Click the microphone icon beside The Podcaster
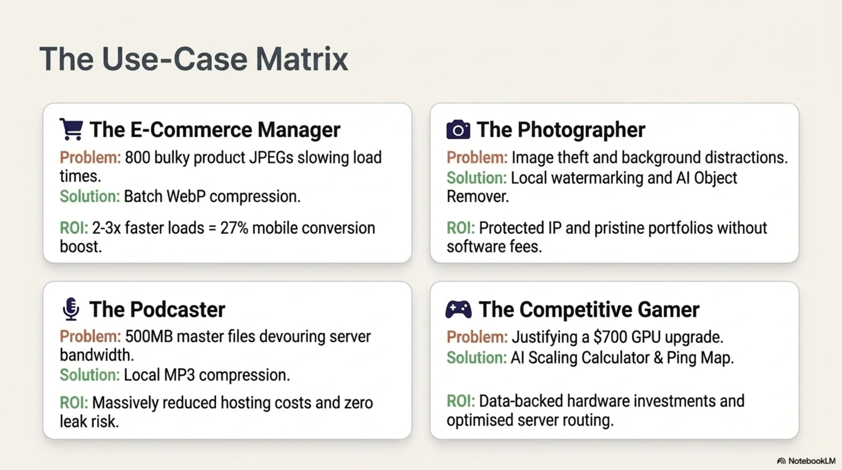This screenshot has height=470, width=842. pyautogui.click(x=71, y=309)
